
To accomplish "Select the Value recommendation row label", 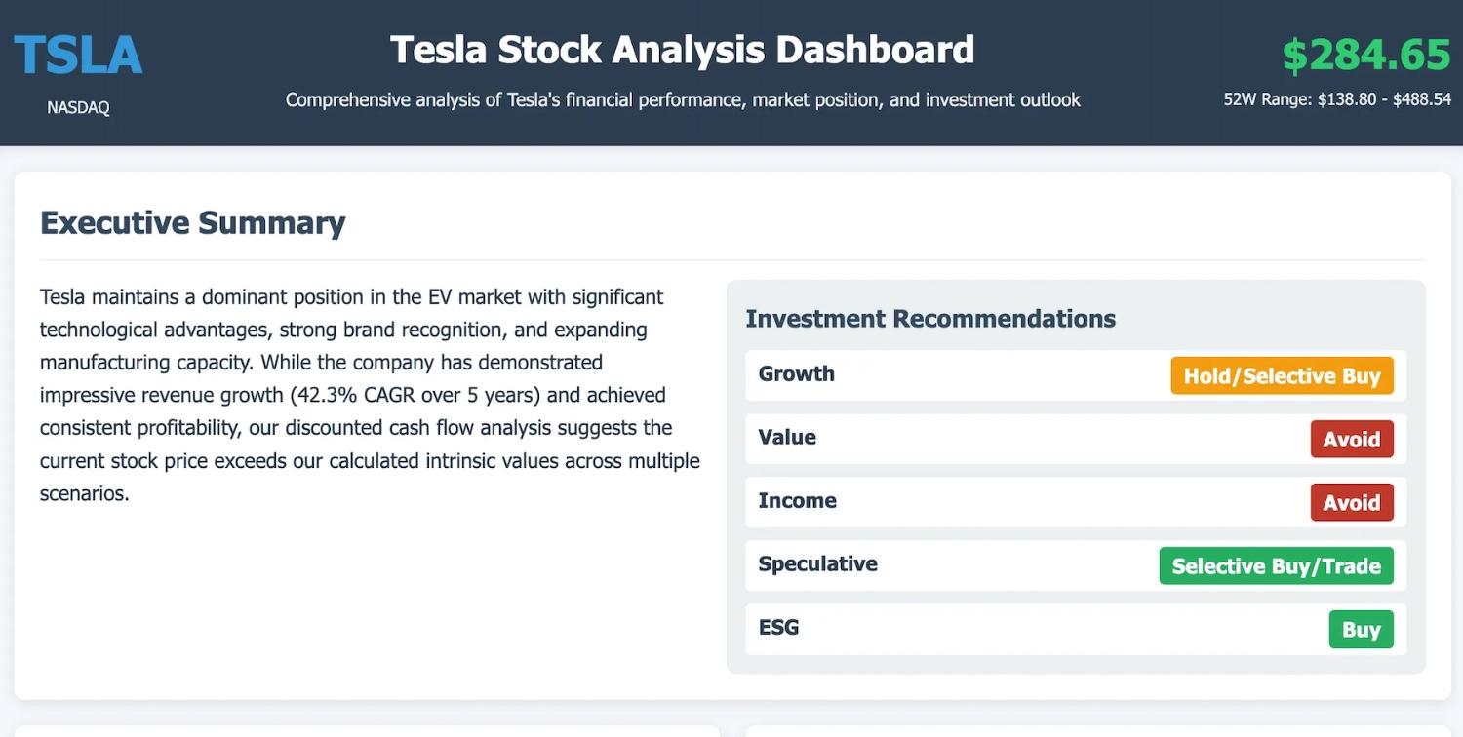I will (787, 438).
